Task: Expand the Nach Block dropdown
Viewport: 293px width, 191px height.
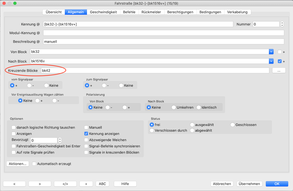Action: (271, 61)
